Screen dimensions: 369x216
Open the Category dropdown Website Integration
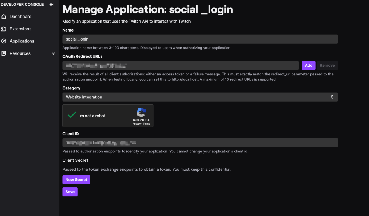200,97
